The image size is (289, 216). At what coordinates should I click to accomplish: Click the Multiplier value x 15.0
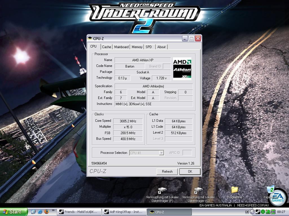128,127
